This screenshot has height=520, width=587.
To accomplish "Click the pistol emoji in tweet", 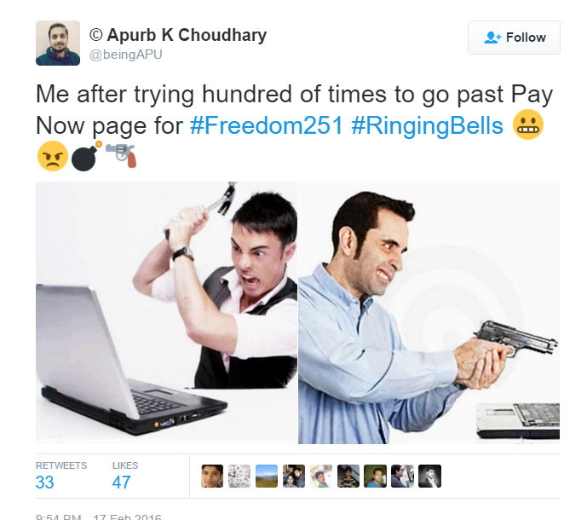I will click(121, 155).
